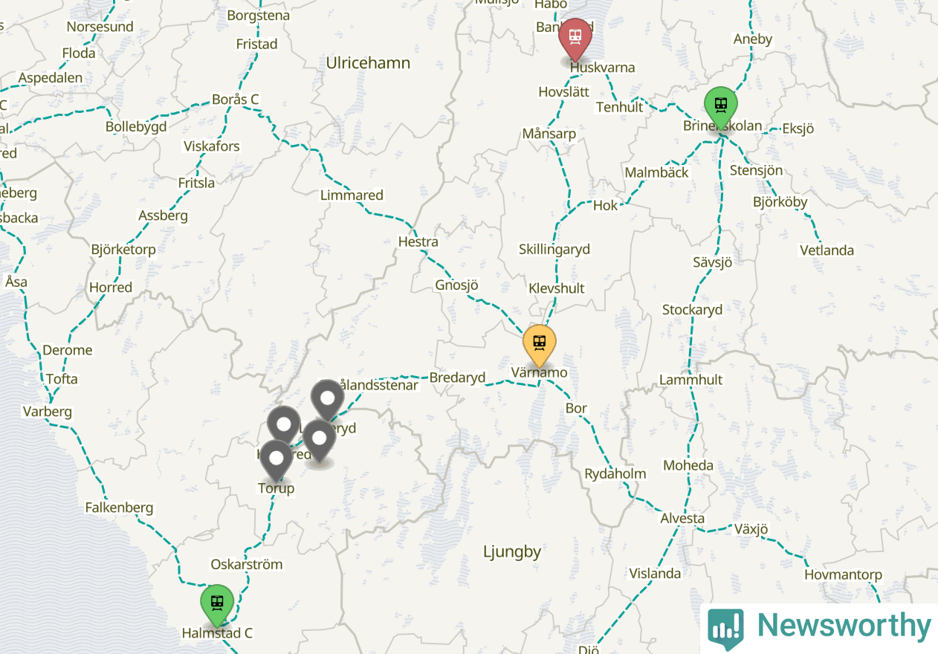
Task: Click the Varberg label on the coast
Action: coord(48,412)
